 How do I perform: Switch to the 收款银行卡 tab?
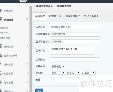(x=55, y=16)
